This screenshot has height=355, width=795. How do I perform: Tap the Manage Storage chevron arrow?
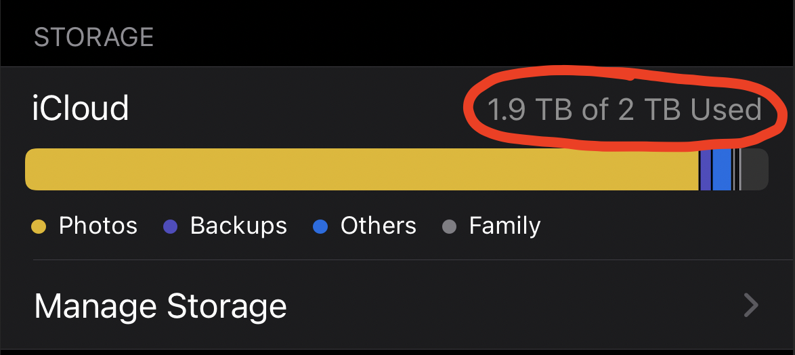coord(751,306)
